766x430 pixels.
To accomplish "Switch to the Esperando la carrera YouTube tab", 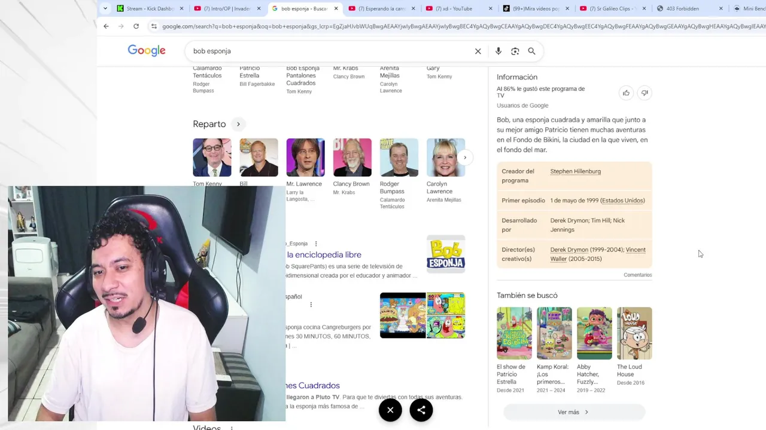I will pos(381,8).
